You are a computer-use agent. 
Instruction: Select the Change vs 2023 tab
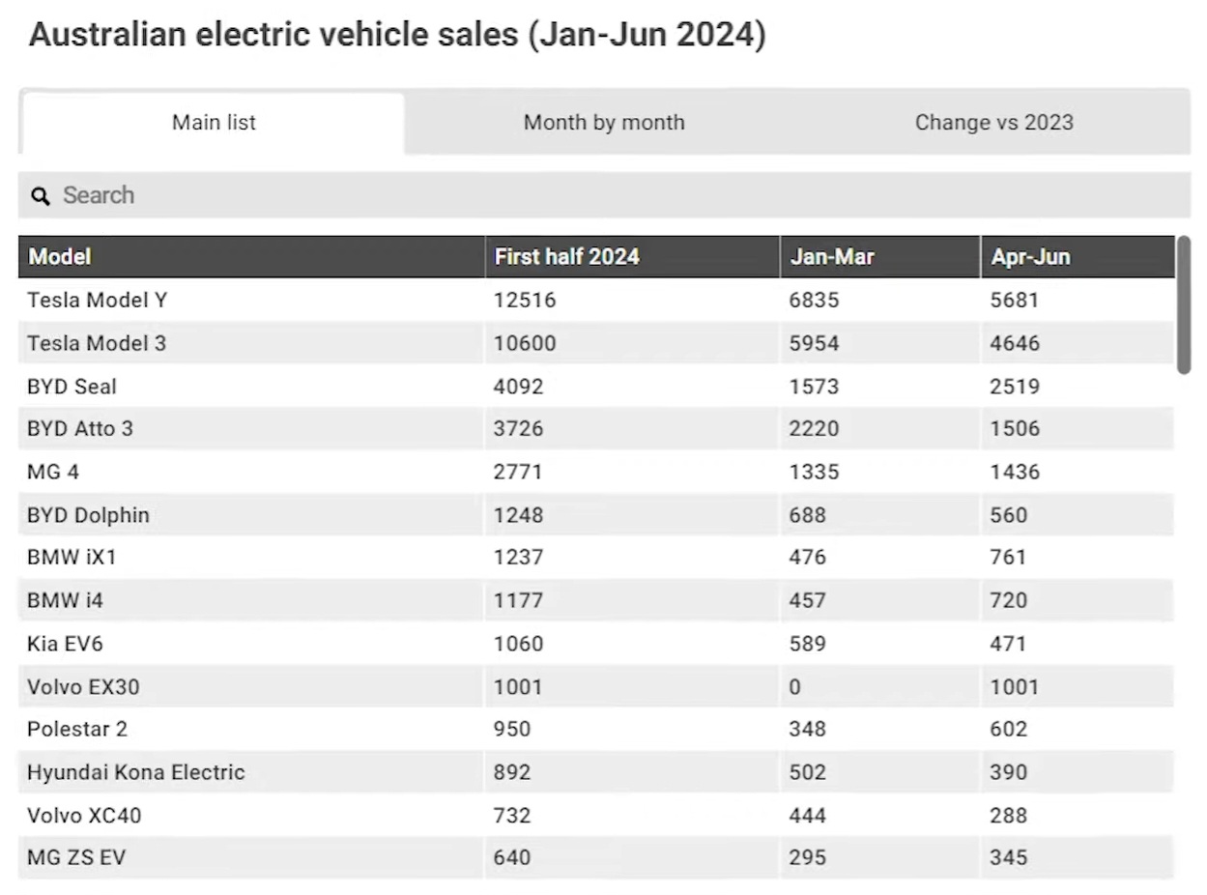click(993, 123)
